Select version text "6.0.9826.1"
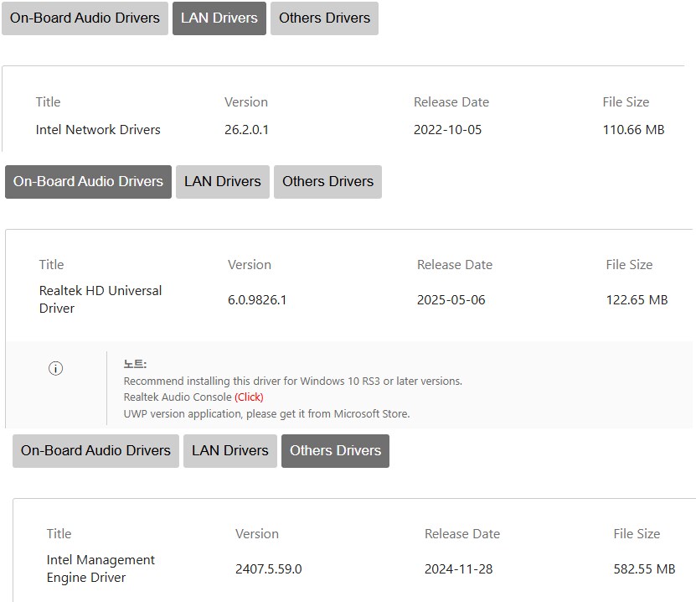 tap(257, 300)
